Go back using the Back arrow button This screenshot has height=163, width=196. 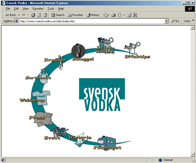click(x=10, y=15)
